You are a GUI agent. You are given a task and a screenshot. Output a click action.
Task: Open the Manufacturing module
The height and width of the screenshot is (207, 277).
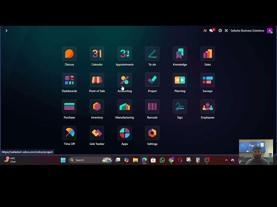pyautogui.click(x=125, y=107)
